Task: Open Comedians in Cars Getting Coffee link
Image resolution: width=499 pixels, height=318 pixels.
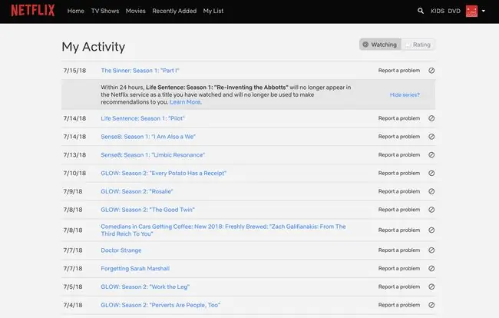Action: click(223, 230)
